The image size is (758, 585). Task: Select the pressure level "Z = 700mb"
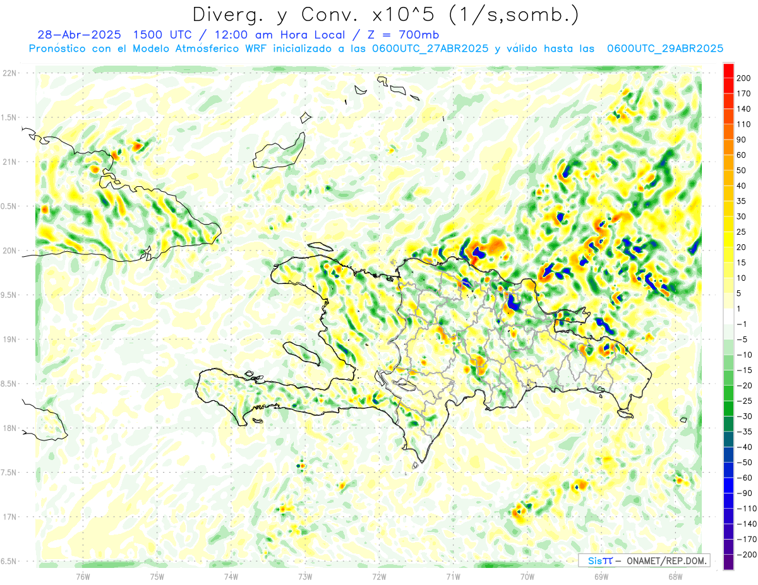(402, 35)
